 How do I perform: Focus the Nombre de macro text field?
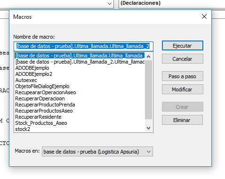[x=83, y=46]
